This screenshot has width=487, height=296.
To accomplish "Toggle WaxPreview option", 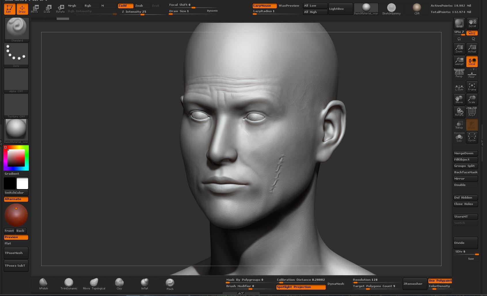I will pyautogui.click(x=289, y=6).
